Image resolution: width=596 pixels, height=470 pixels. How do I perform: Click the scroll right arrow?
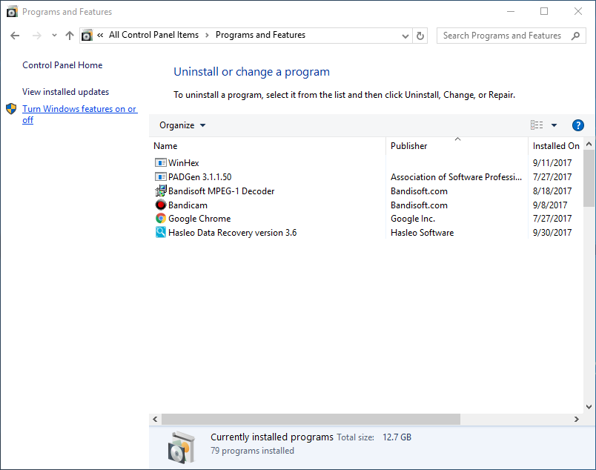click(x=576, y=419)
